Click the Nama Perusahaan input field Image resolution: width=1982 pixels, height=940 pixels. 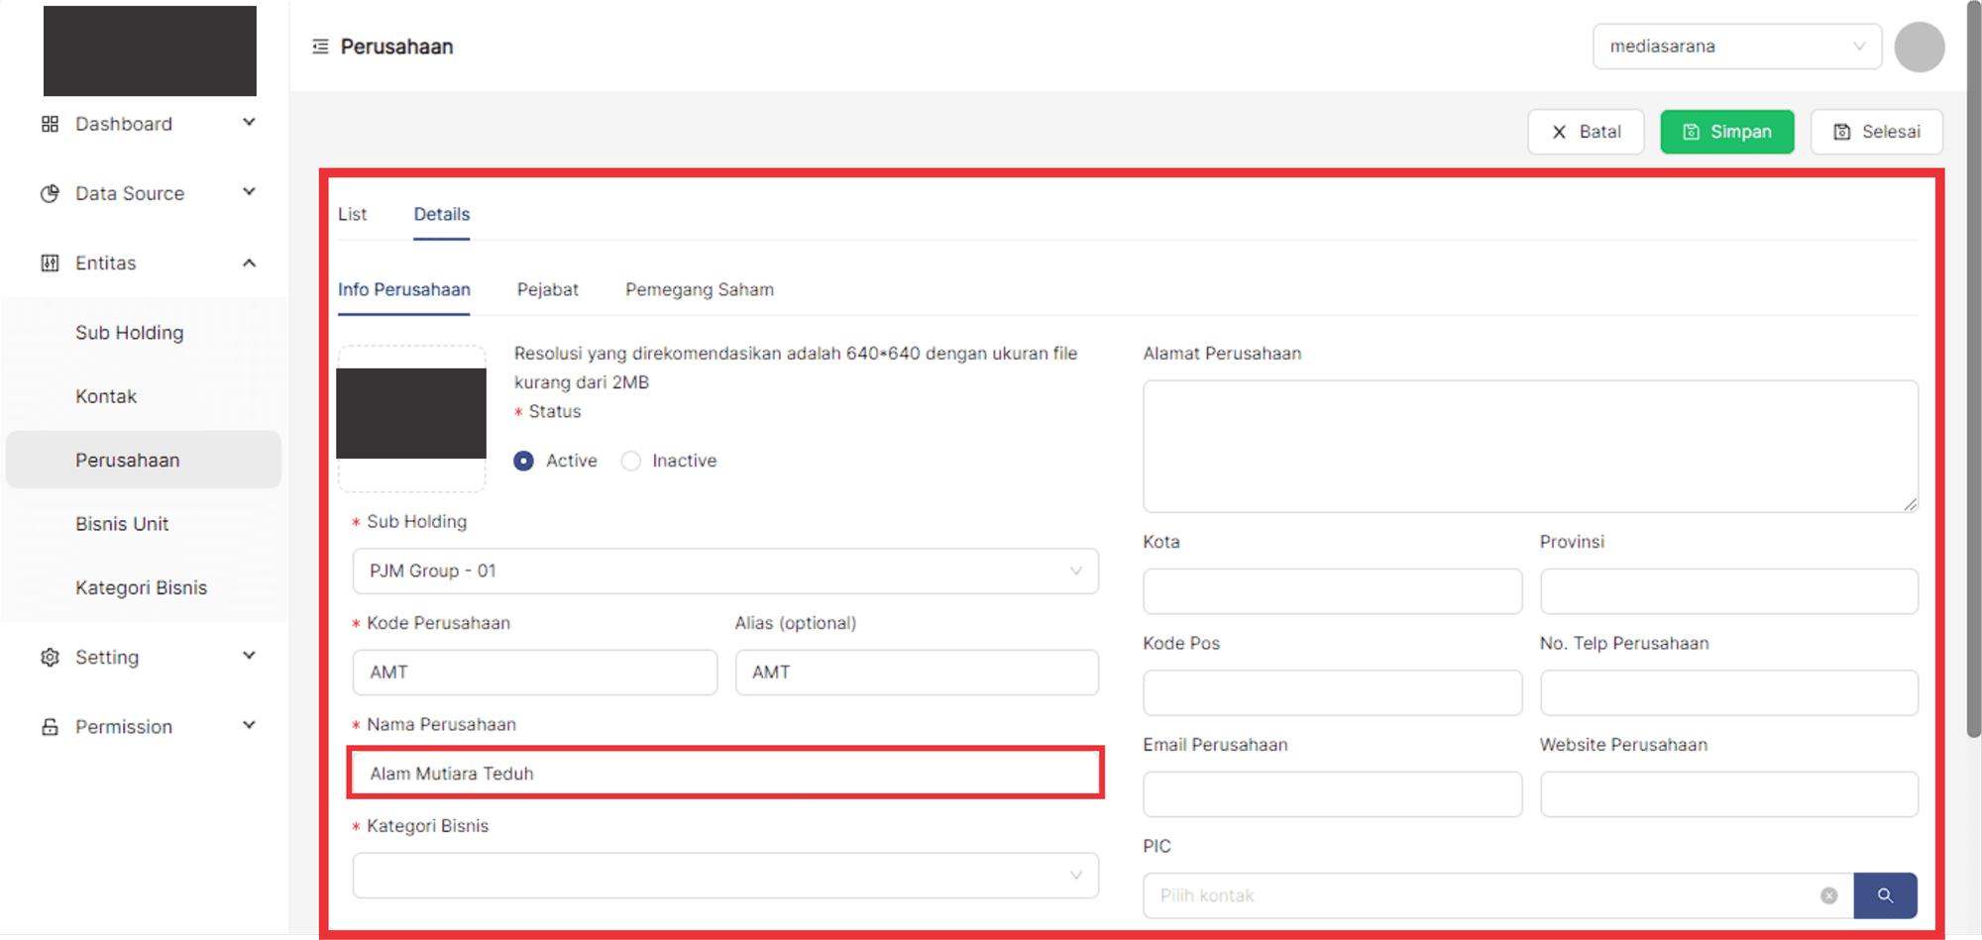click(x=725, y=774)
